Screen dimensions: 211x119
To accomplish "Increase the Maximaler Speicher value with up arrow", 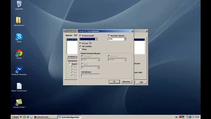I will tap(125, 38).
